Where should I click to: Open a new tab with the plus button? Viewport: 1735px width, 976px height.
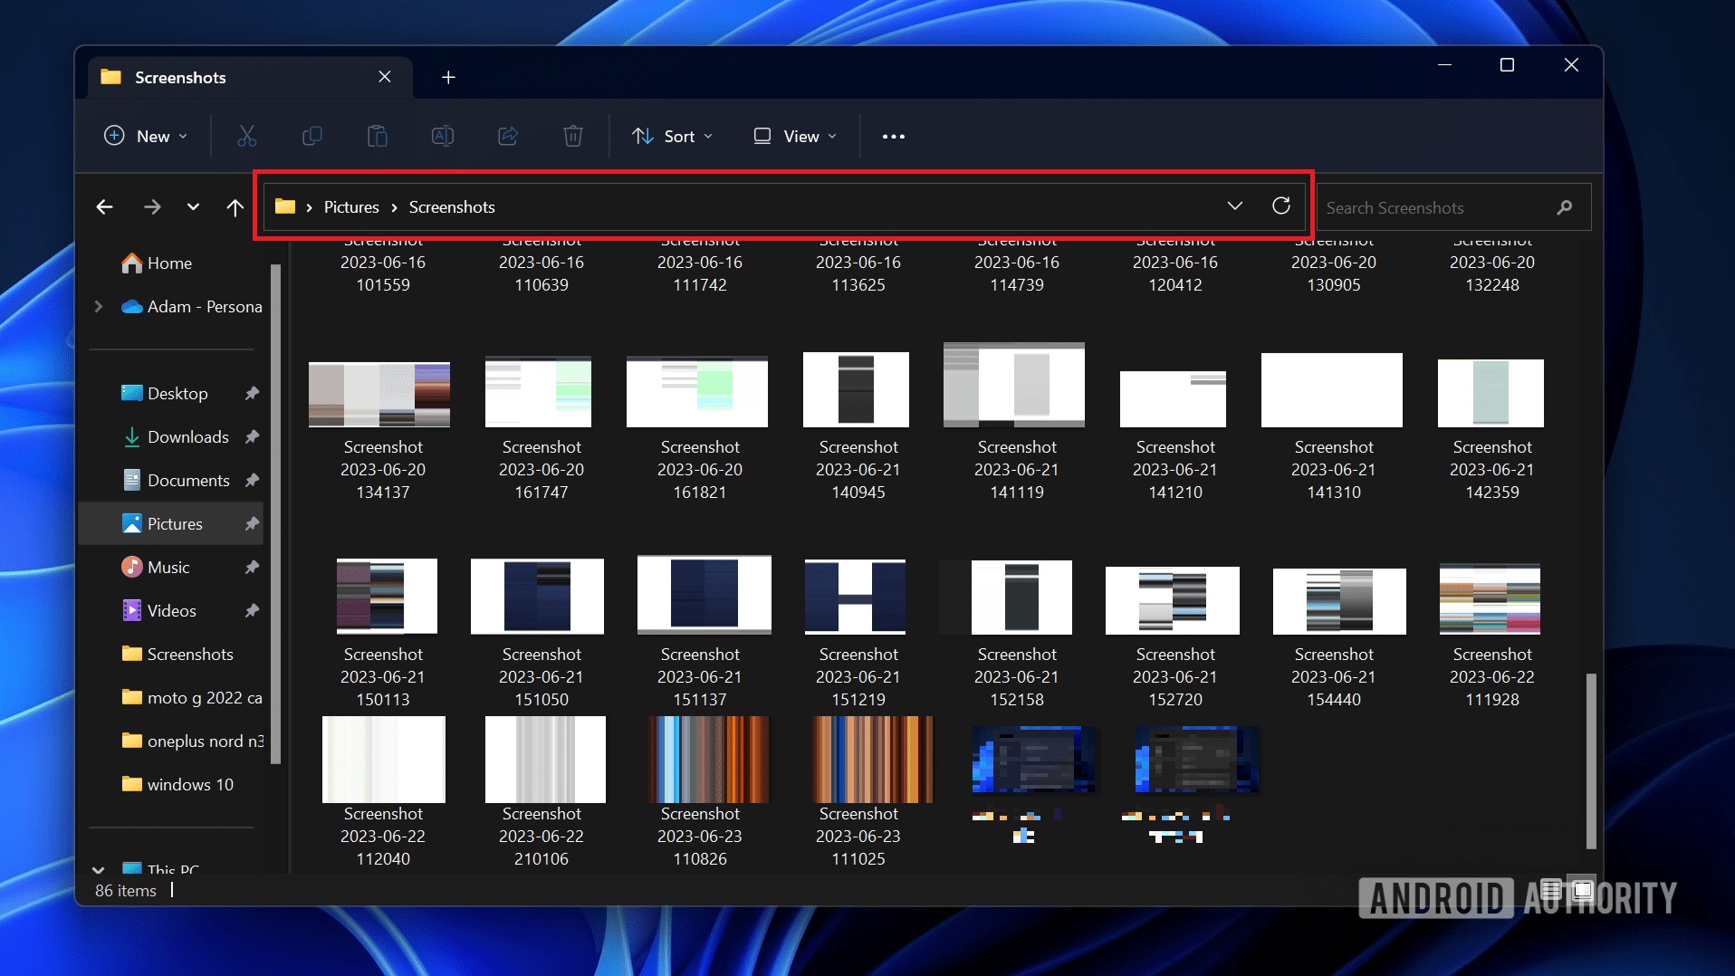pyautogui.click(x=448, y=77)
